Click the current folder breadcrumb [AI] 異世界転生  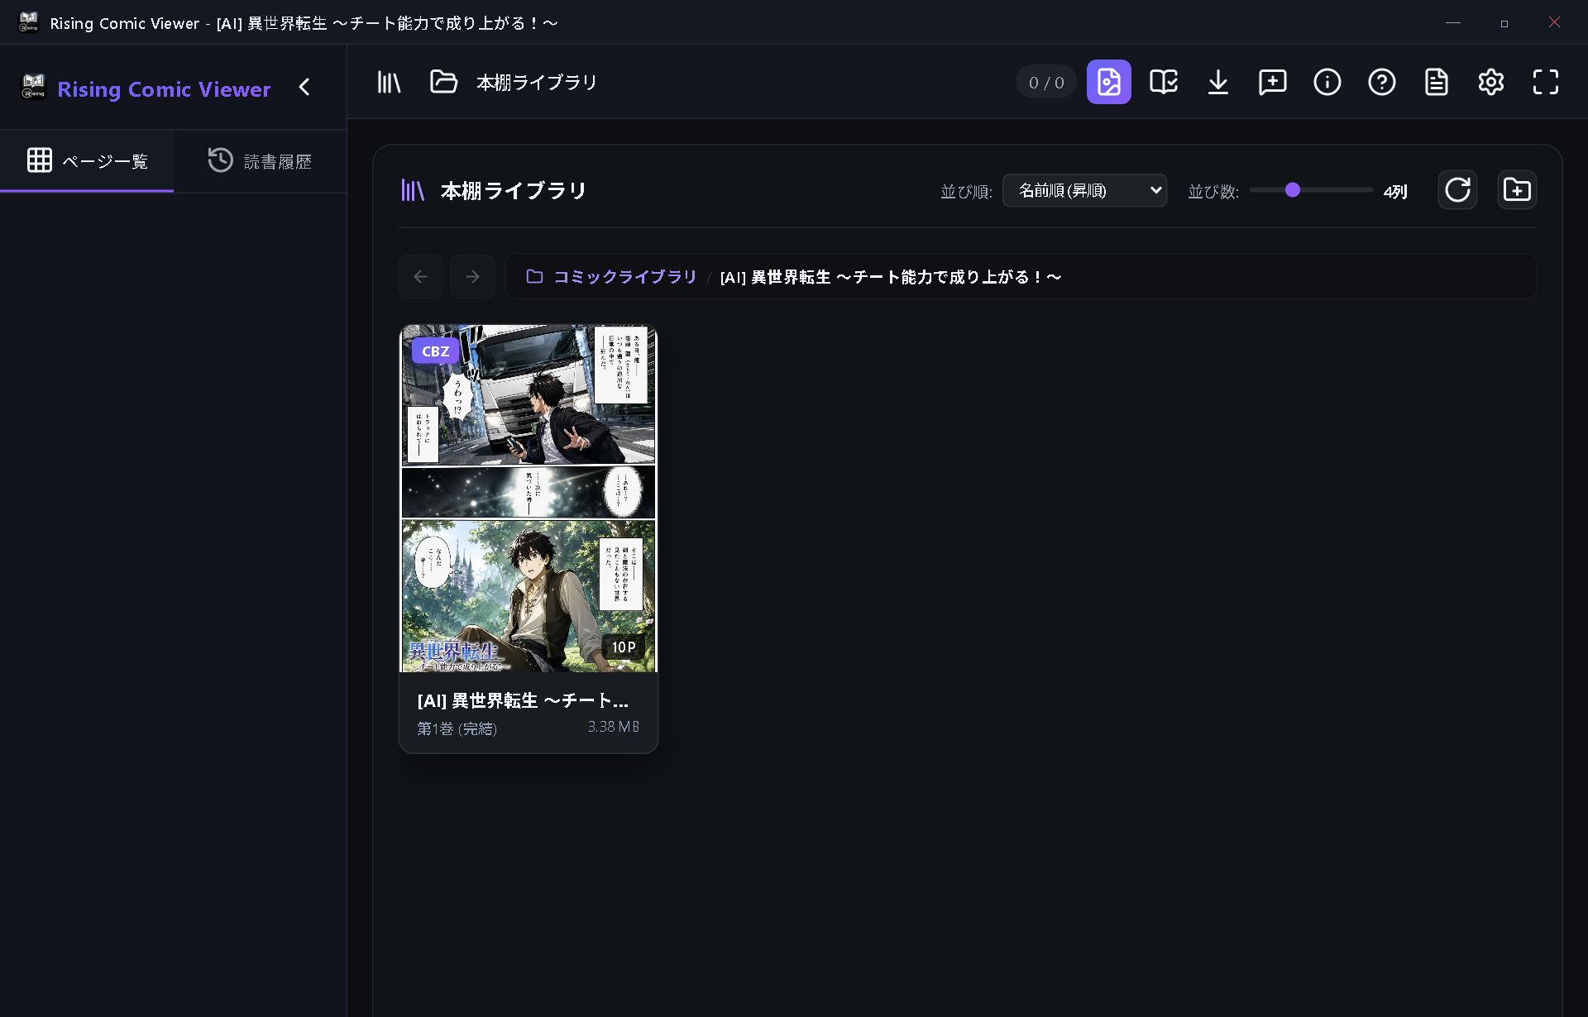click(891, 276)
